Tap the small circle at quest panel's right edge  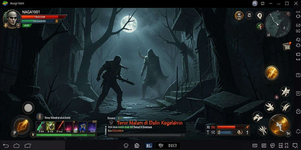tap(188, 131)
